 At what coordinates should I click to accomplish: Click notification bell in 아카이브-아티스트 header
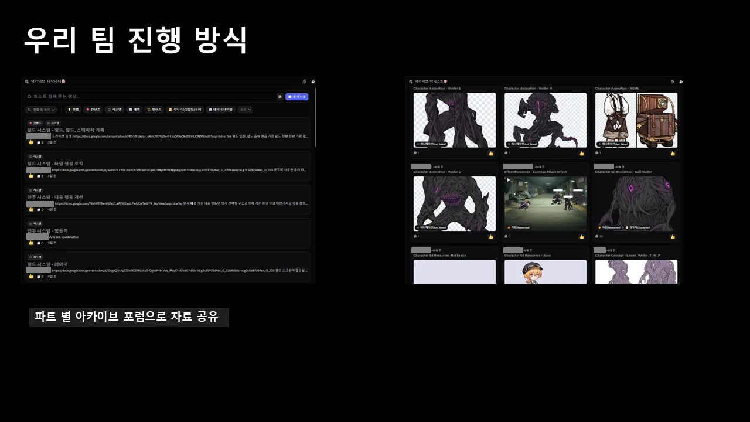tap(672, 81)
